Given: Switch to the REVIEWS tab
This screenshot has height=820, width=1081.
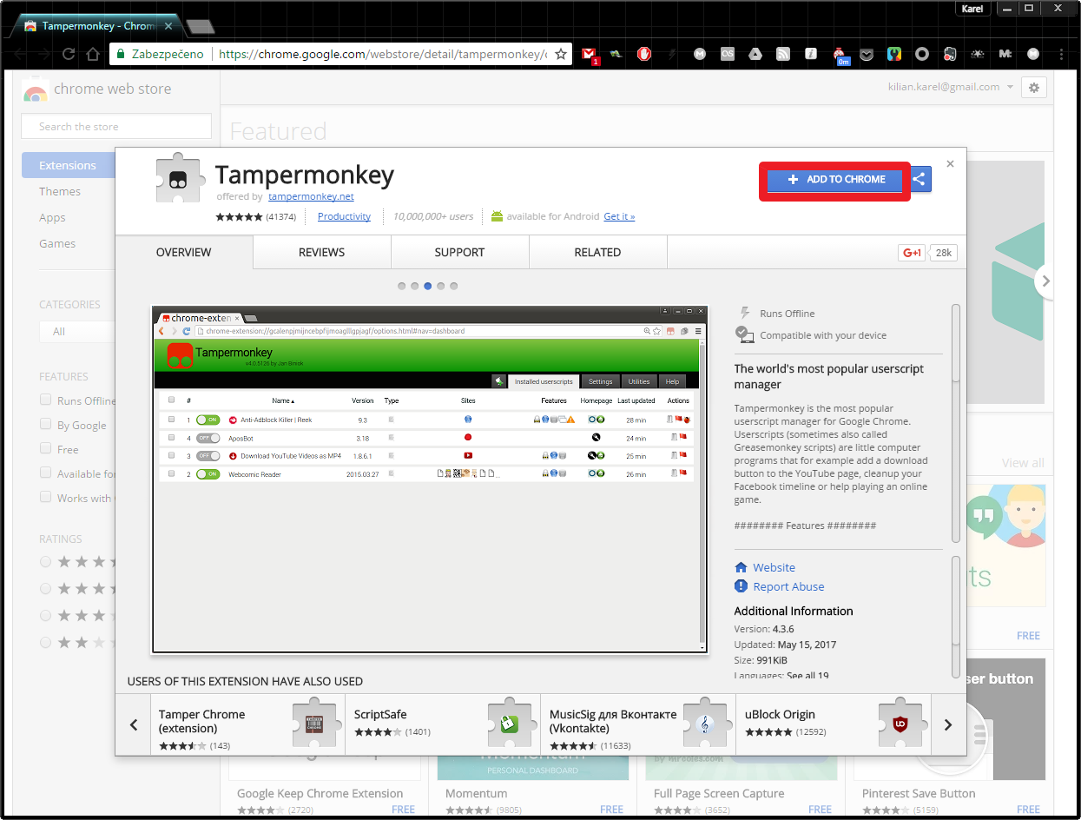Looking at the screenshot, I should coord(321,252).
